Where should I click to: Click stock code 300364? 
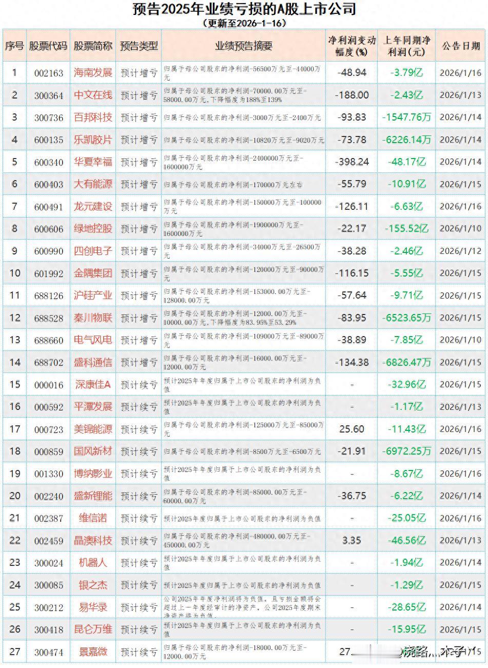[48, 95]
